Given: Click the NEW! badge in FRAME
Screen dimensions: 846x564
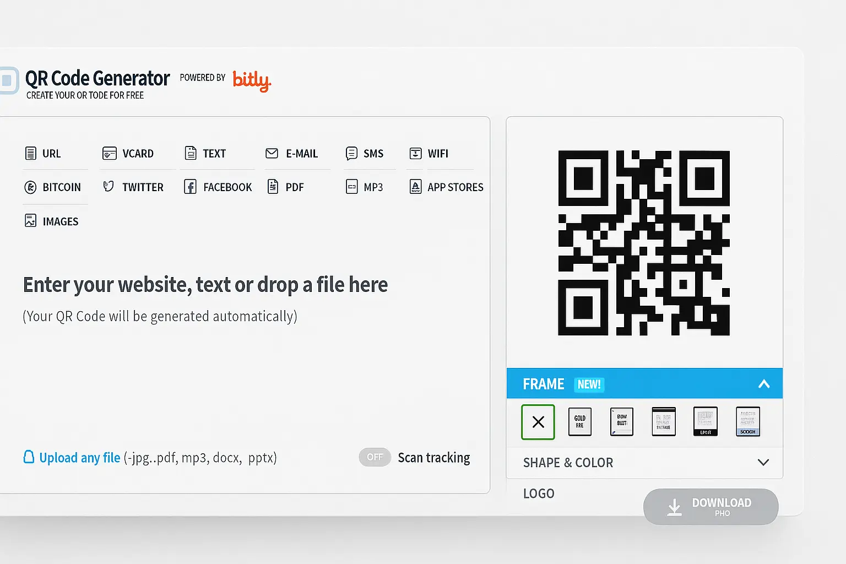Looking at the screenshot, I should pos(589,384).
